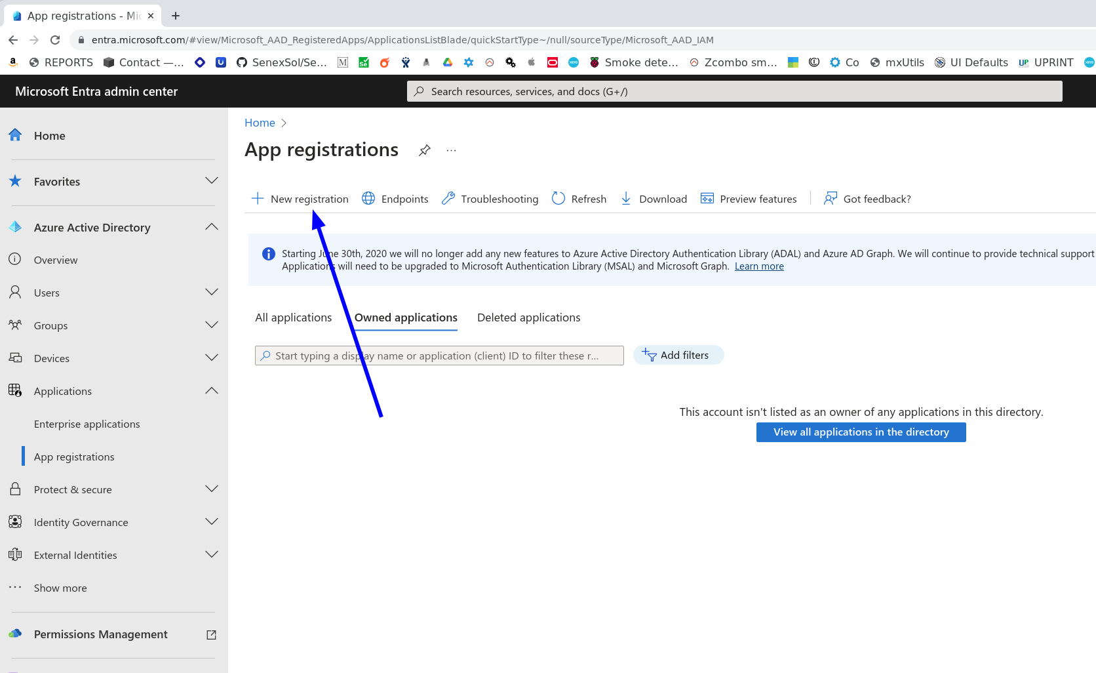Focus the application name filter field
Image resolution: width=1096 pixels, height=673 pixels.
(439, 356)
